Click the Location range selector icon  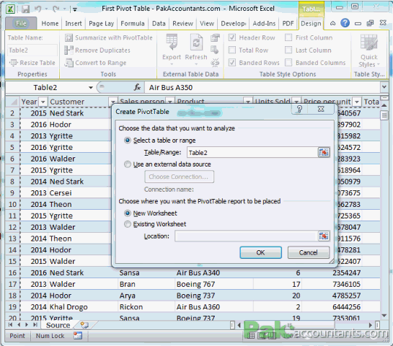(x=324, y=236)
